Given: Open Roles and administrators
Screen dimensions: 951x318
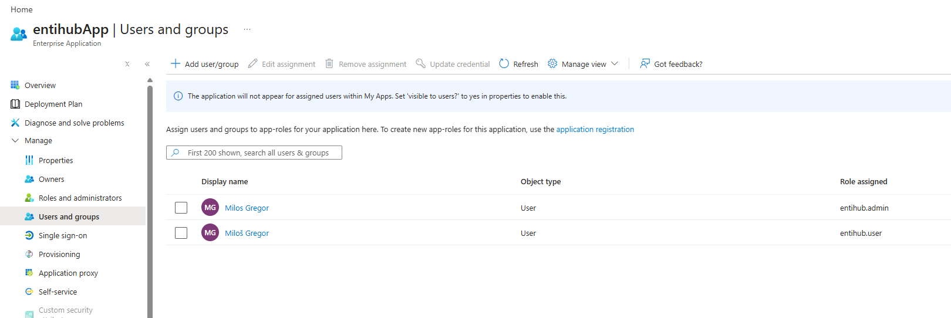Looking at the screenshot, I should point(80,198).
